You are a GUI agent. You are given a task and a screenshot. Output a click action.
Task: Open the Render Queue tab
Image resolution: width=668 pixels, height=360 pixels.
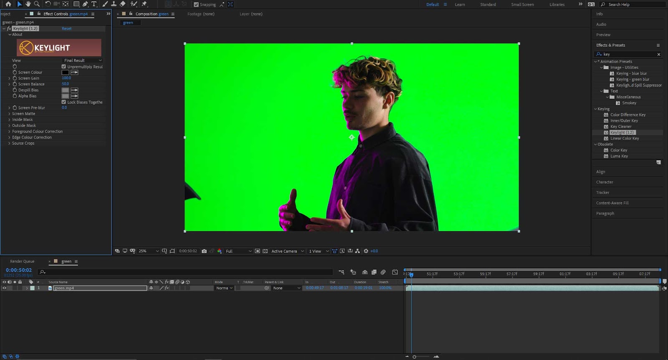click(22, 262)
